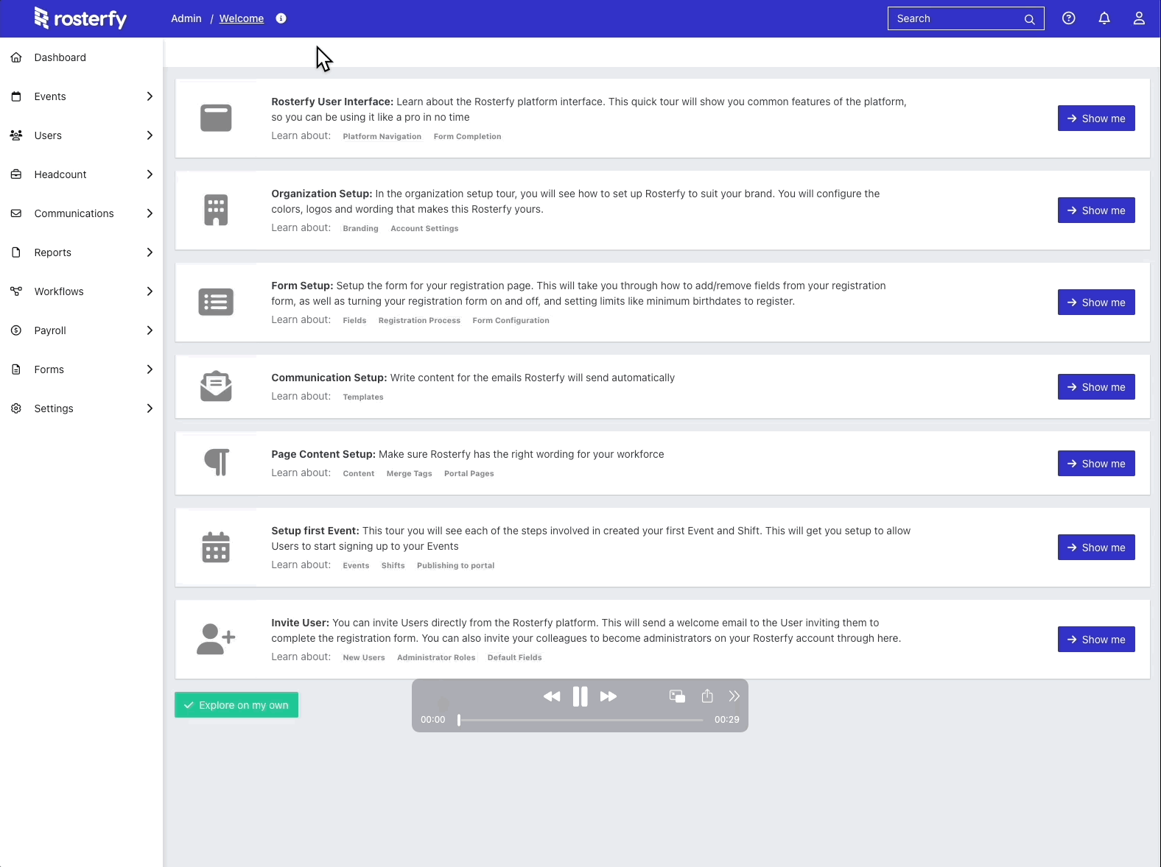Click the Reports document icon
This screenshot has height=867, width=1161.
(16, 252)
